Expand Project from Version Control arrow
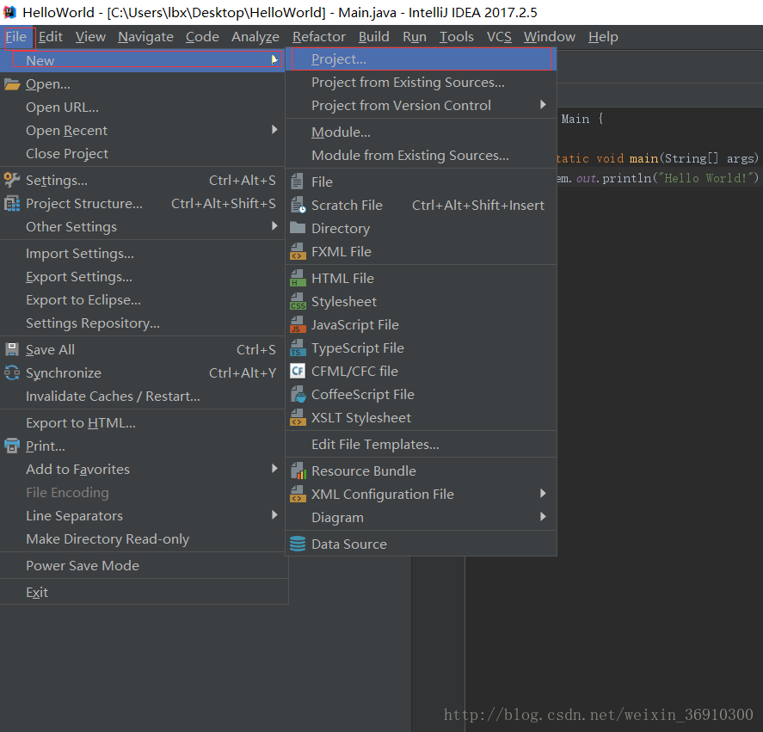The width and height of the screenshot is (763, 732). 543,105
